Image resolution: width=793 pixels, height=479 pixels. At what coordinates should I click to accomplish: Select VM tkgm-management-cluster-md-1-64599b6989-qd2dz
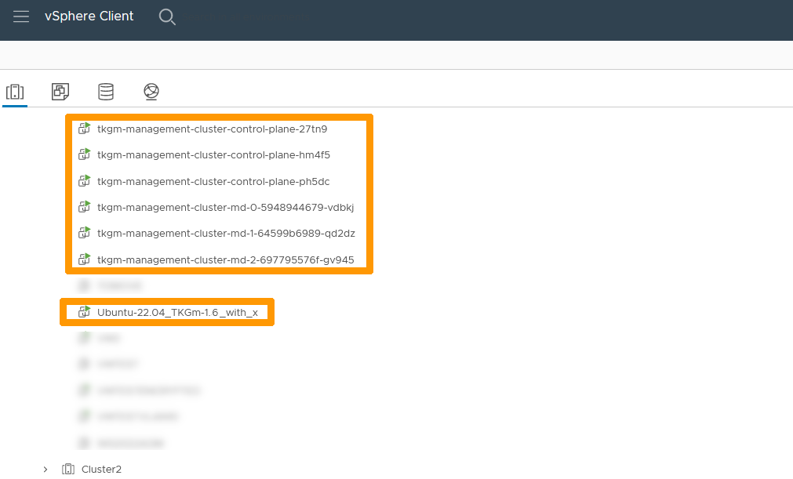[x=226, y=233]
